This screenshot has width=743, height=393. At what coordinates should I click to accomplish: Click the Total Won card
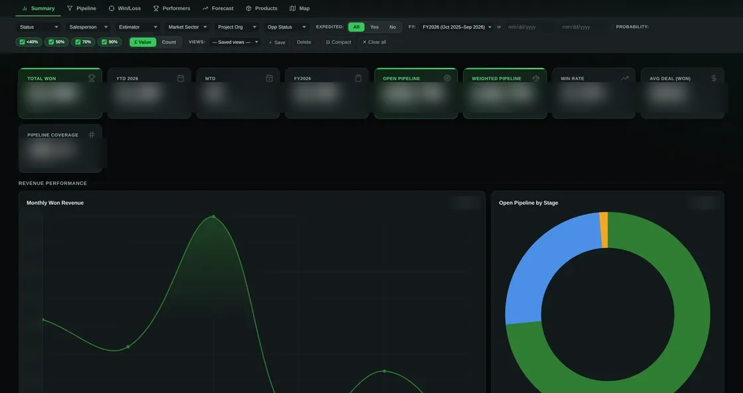pos(60,93)
